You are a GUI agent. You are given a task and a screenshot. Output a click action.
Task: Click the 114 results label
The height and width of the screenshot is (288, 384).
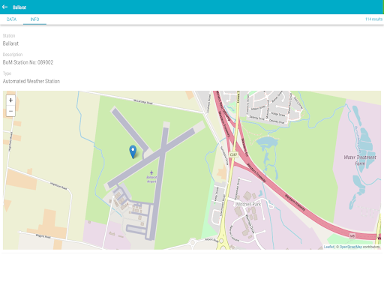[x=373, y=19]
